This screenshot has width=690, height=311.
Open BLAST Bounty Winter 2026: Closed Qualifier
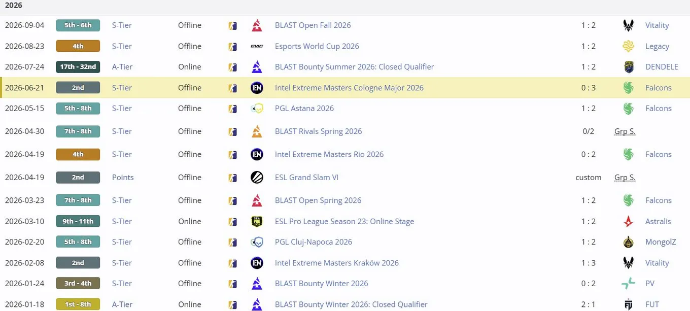click(351, 304)
